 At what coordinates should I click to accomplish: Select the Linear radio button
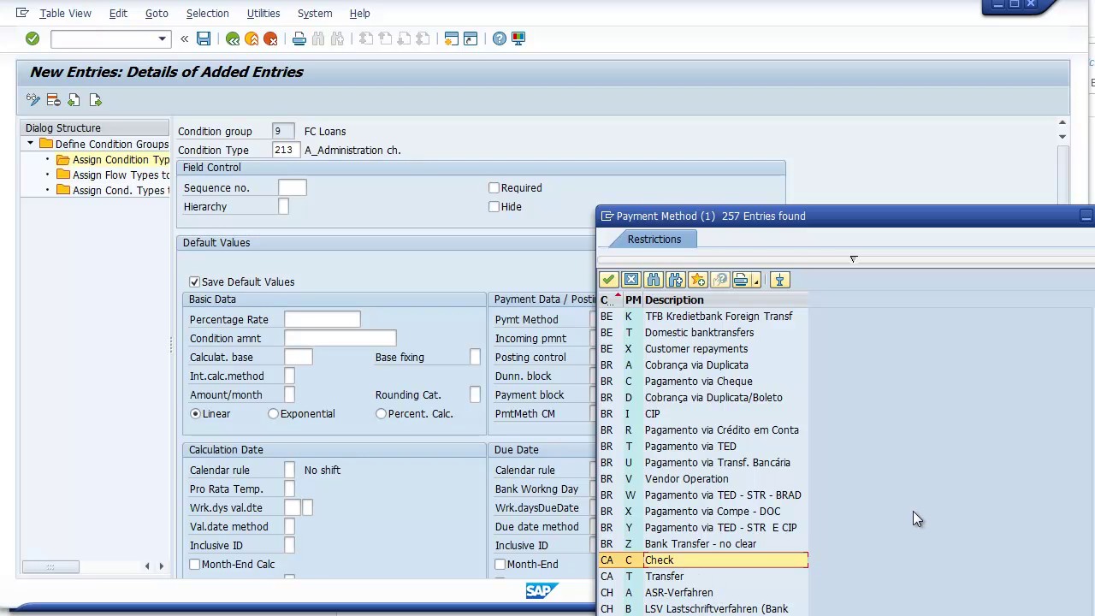195,413
